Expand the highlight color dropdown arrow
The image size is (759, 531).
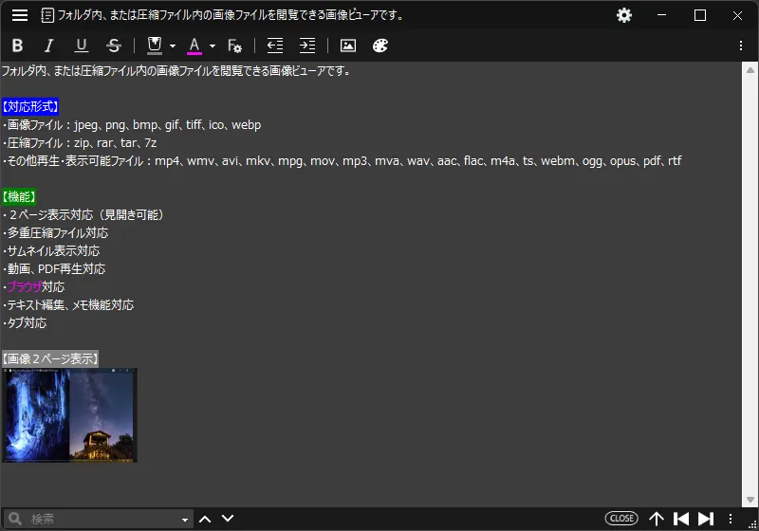(173, 46)
